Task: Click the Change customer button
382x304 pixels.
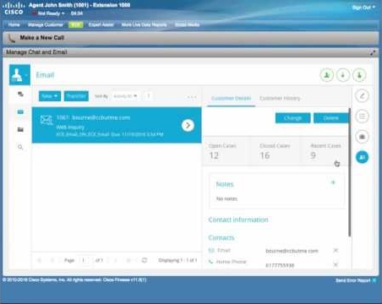Action: [292, 118]
